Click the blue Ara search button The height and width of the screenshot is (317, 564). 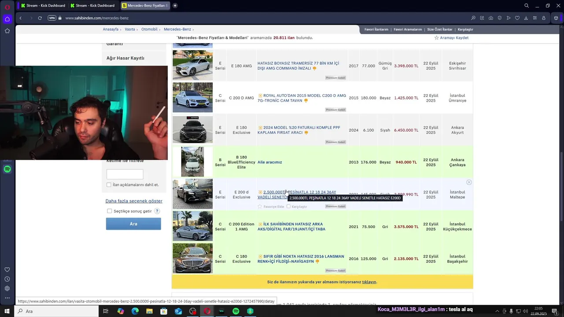point(134,224)
